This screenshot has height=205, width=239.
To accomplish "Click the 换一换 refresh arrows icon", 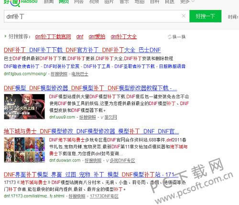I will 170,37.
